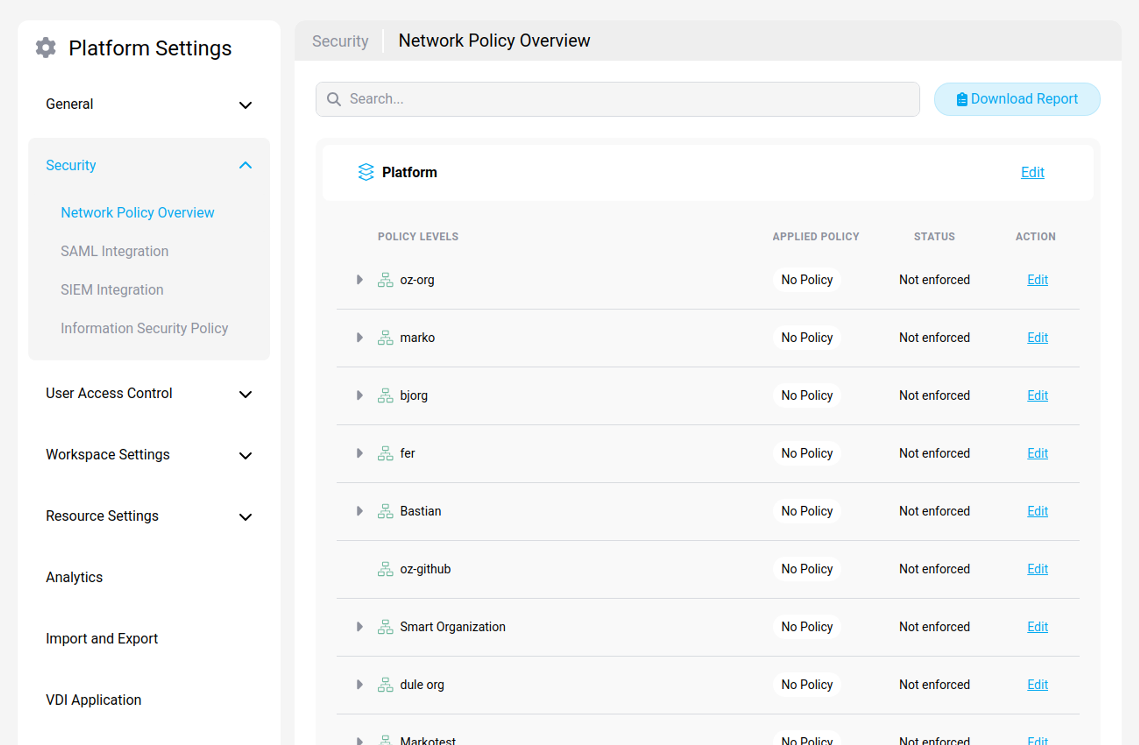Click the Platform Settings gear icon
Viewport: 1139px width, 745px height.
[x=46, y=47]
